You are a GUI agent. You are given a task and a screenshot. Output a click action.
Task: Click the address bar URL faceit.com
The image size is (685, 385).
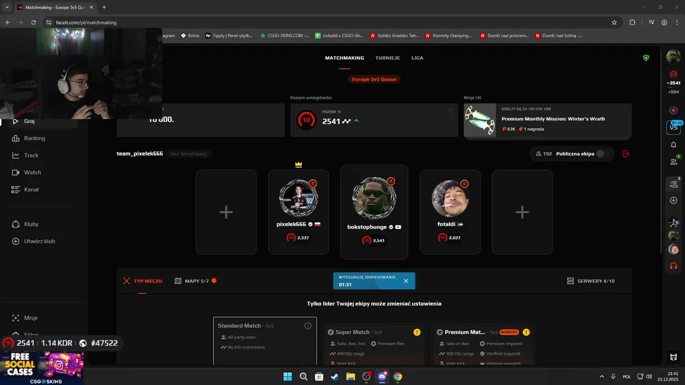tap(86, 22)
